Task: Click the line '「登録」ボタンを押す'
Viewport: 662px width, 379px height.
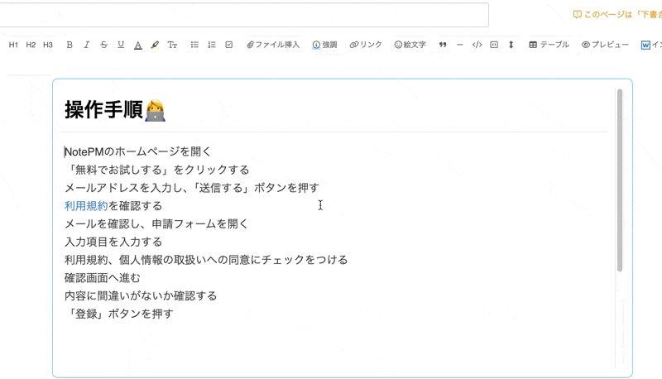Action: pyautogui.click(x=119, y=314)
